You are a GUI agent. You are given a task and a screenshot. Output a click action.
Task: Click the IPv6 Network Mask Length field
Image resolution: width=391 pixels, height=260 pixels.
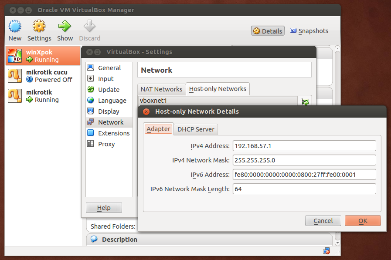tap(304, 189)
